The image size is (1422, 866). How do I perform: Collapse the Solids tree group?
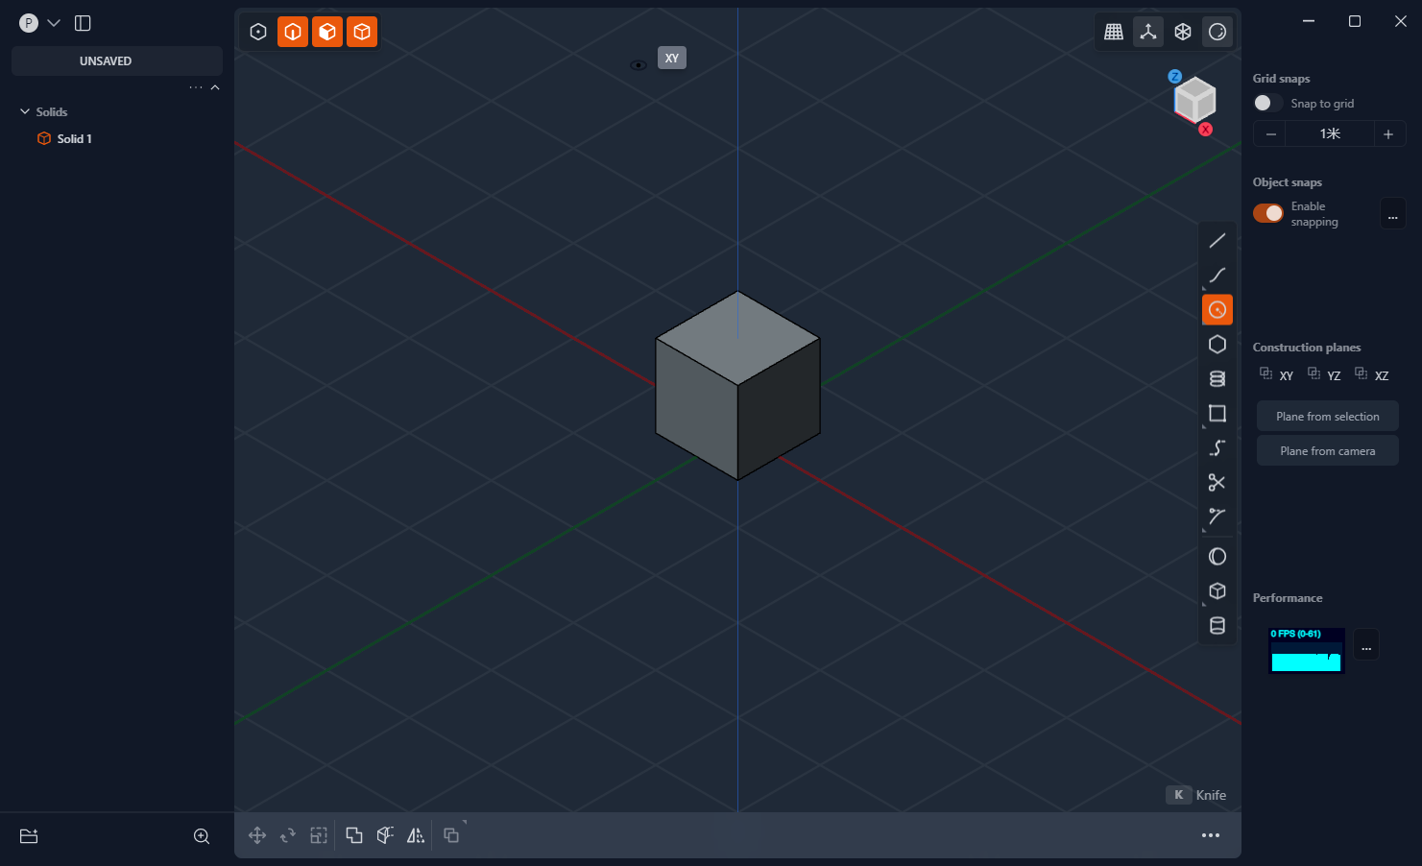point(25,112)
